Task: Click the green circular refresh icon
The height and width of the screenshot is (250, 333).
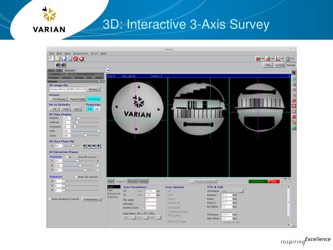Action: click(x=294, y=128)
